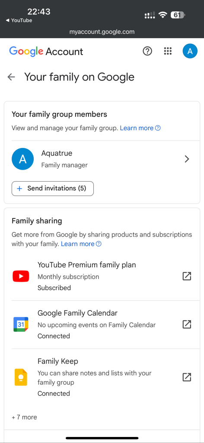The image size is (204, 443).
Task: Open Family Keep external link icon
Action: point(187,377)
